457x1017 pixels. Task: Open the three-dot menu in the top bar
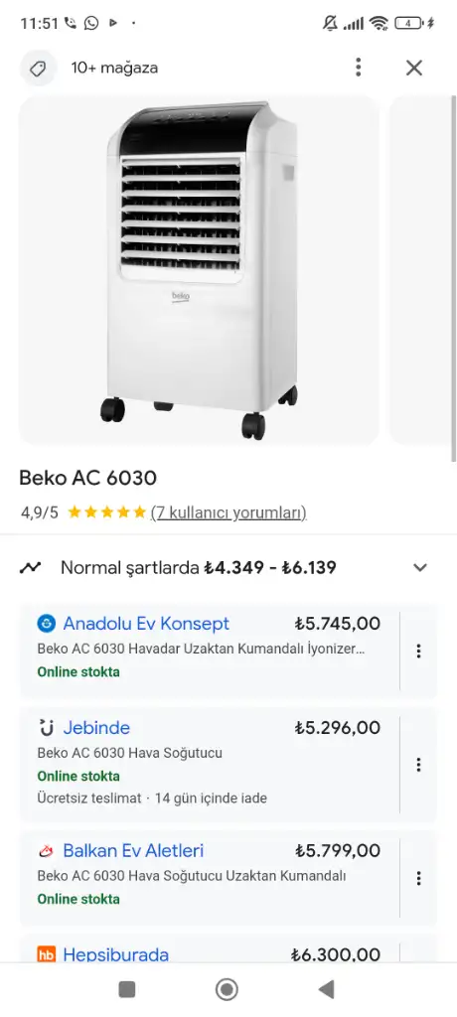point(359,68)
